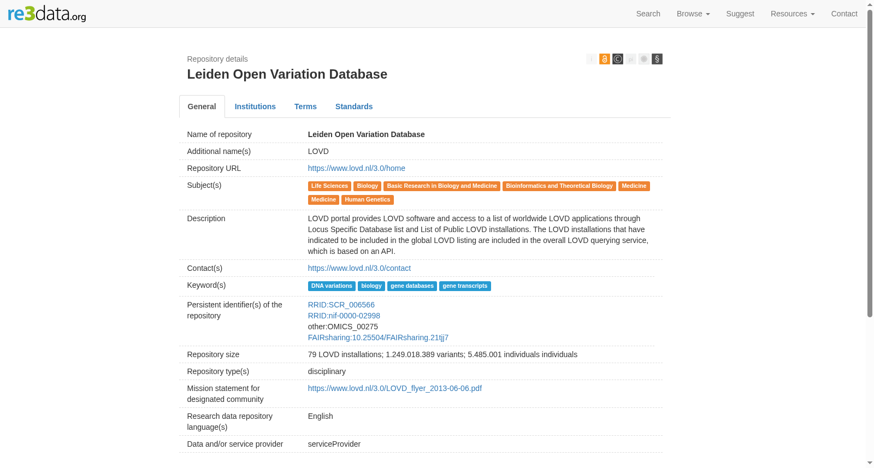Click the additional name value 'LOVD'

[x=318, y=151]
